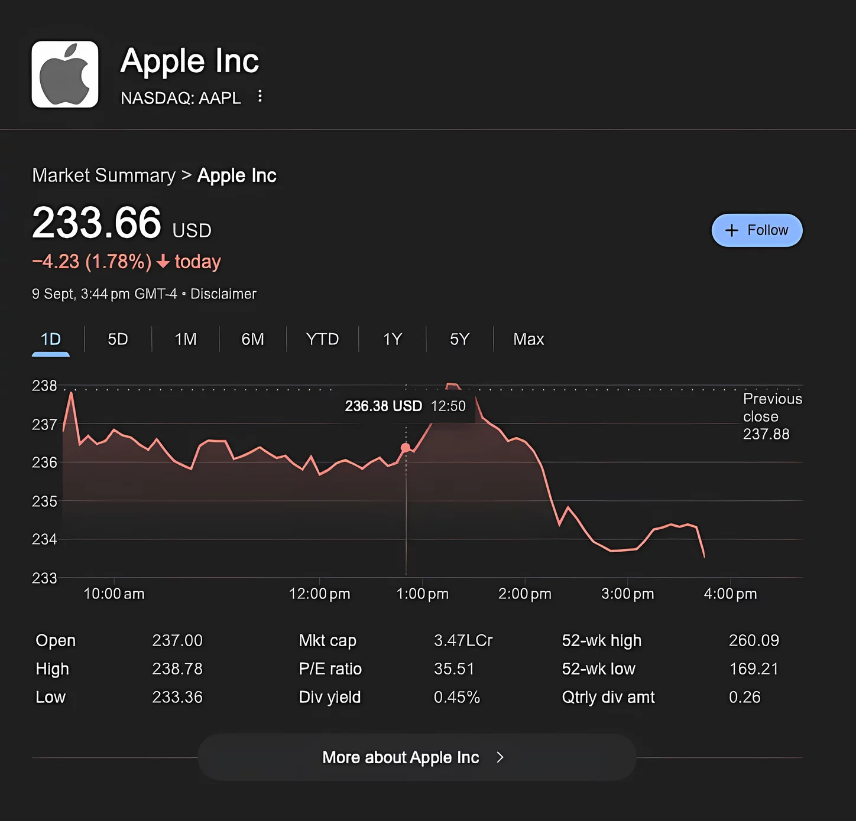Click the 12:50 data point marker
This screenshot has height=821, width=856.
click(x=406, y=448)
